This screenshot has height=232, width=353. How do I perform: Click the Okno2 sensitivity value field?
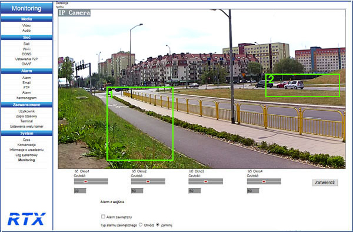[137, 191]
